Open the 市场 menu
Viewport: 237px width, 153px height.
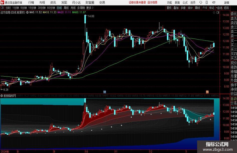42,3
